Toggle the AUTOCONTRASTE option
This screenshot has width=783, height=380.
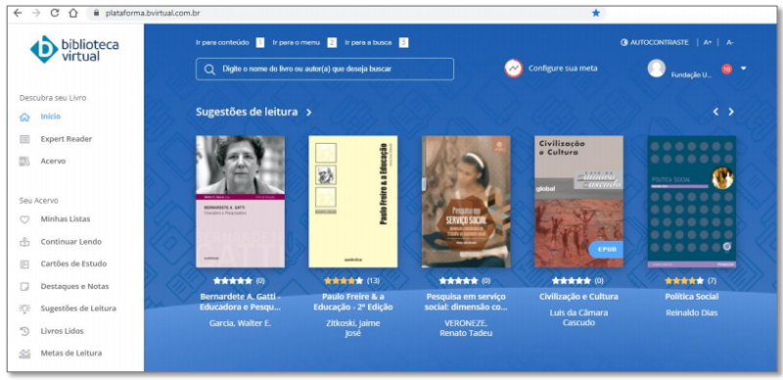pyautogui.click(x=654, y=42)
